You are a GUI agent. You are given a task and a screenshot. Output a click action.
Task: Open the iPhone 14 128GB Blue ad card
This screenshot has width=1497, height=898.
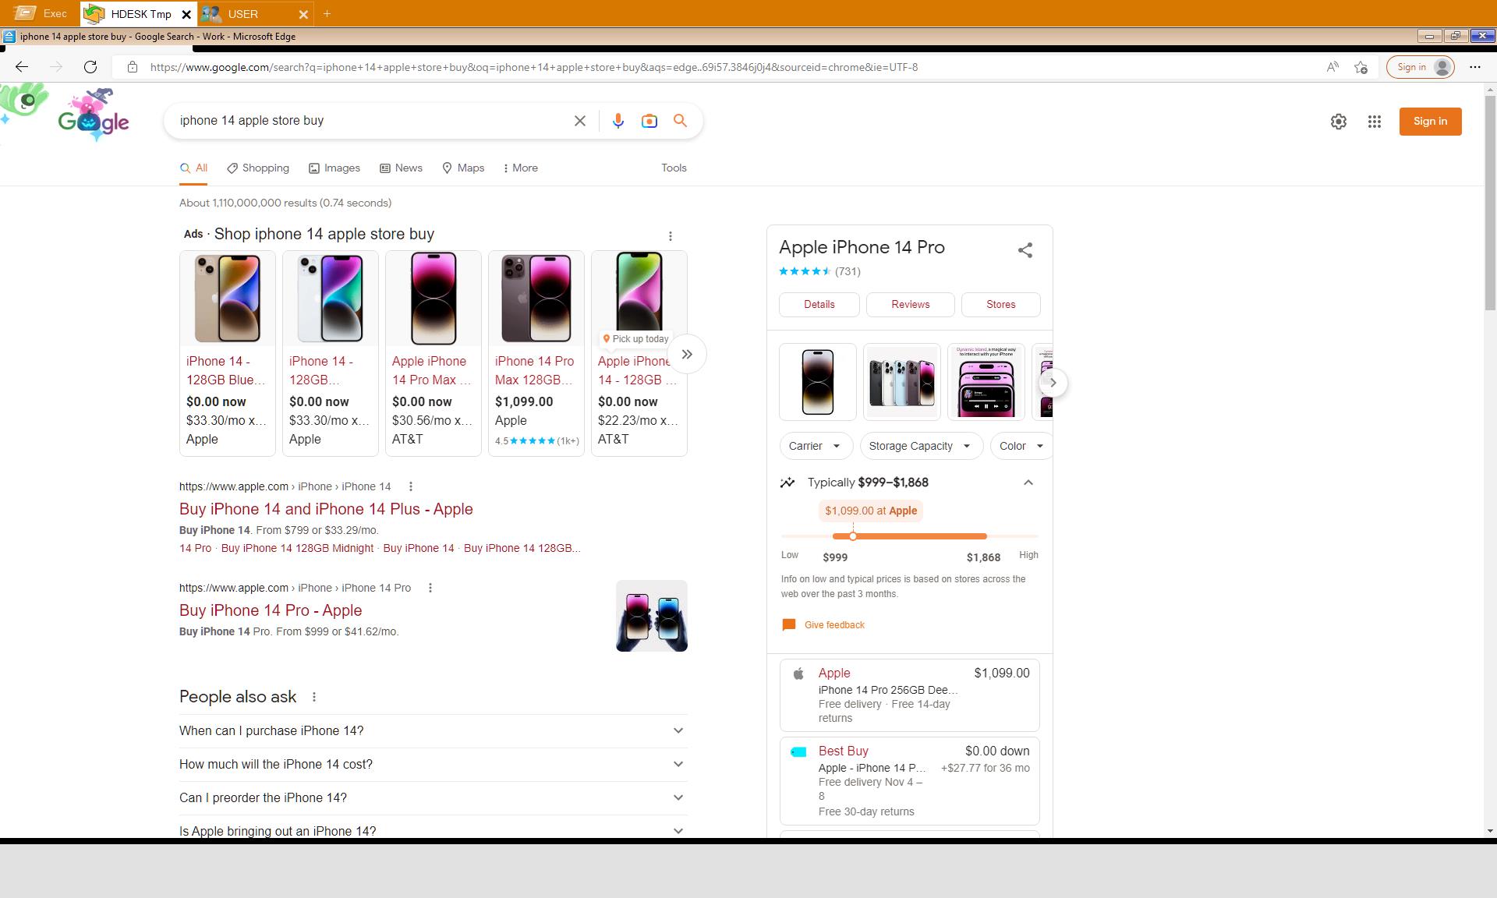[228, 353]
